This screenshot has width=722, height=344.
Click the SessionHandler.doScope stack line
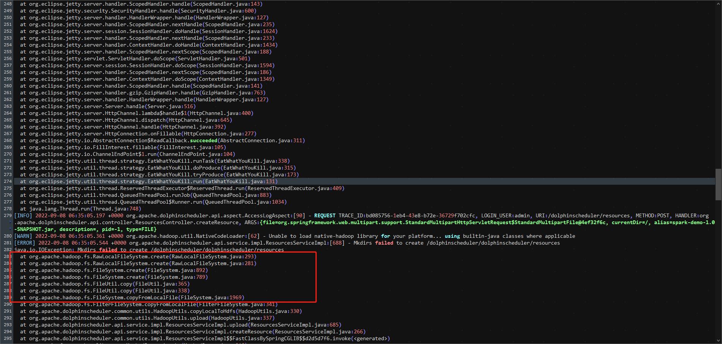click(148, 65)
